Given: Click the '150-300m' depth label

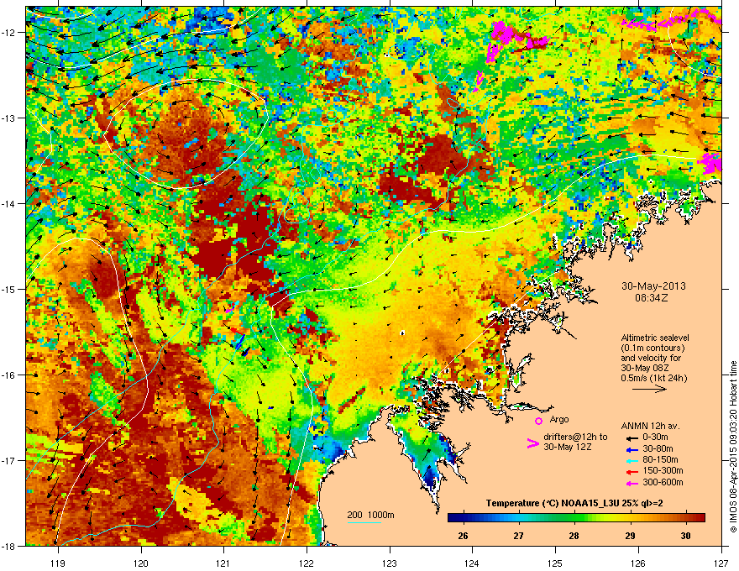Looking at the screenshot, I should click(x=663, y=470).
